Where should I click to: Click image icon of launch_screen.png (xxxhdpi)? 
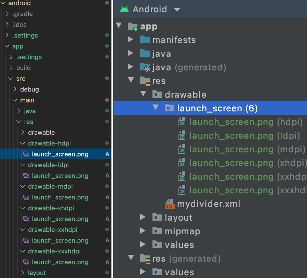coord(182,190)
